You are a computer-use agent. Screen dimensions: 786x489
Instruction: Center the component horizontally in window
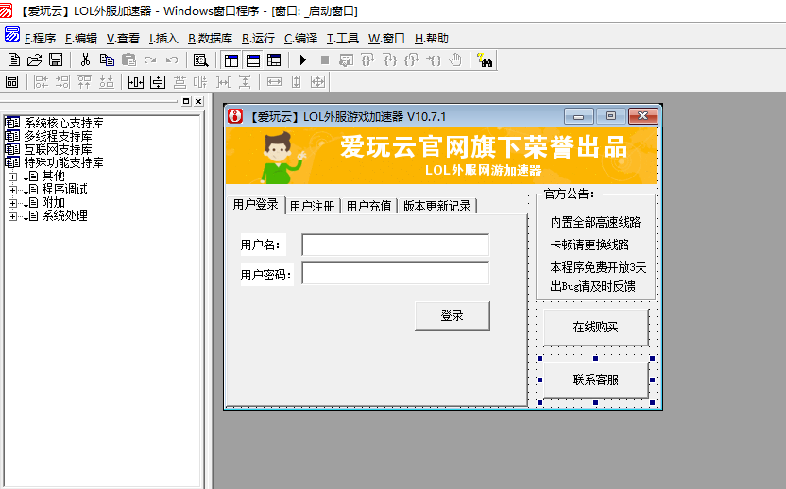(136, 82)
